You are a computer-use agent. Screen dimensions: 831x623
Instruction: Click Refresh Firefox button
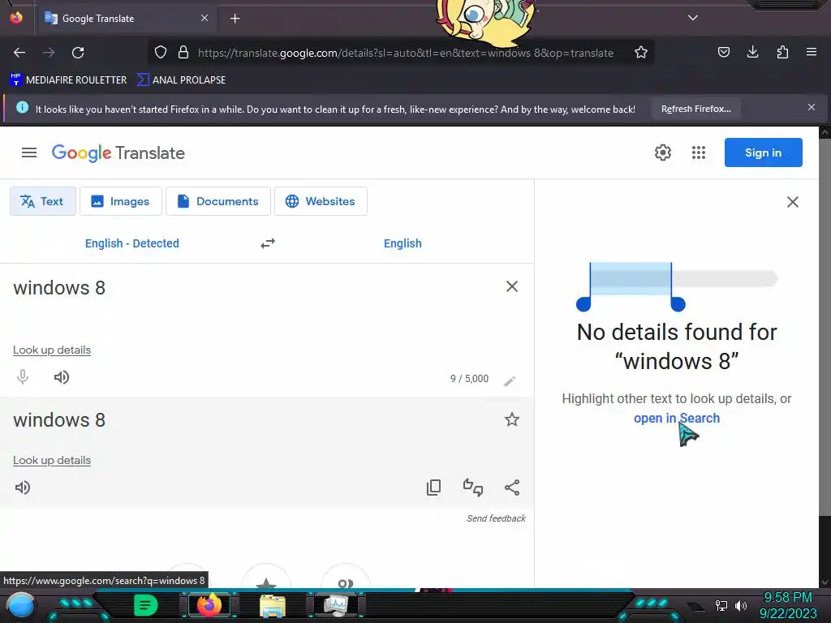click(695, 110)
